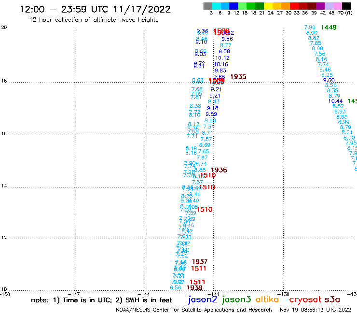Click the wave height value '10.16'
Screen dimensions: 357x314
pos(221,65)
